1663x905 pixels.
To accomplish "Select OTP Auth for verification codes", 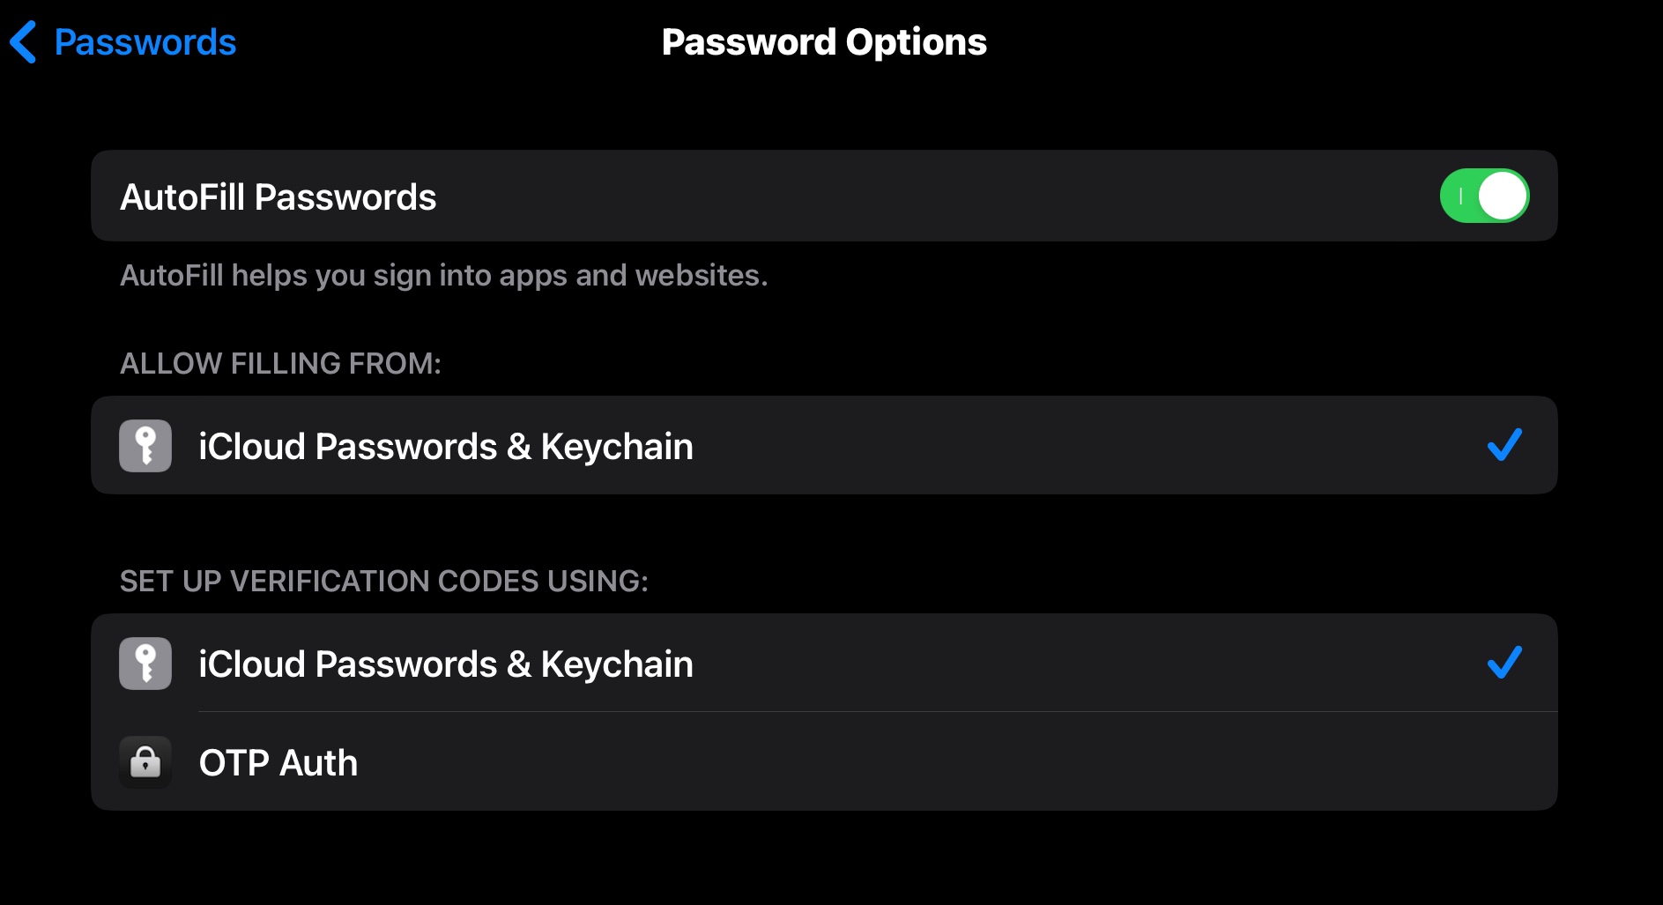I will 278,763.
